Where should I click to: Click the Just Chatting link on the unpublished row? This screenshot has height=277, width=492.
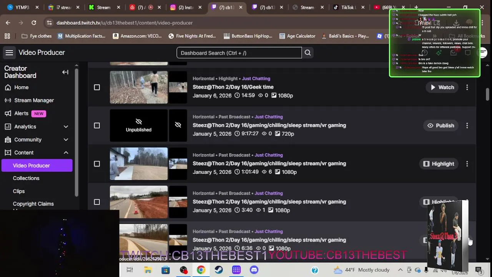pos(269,117)
